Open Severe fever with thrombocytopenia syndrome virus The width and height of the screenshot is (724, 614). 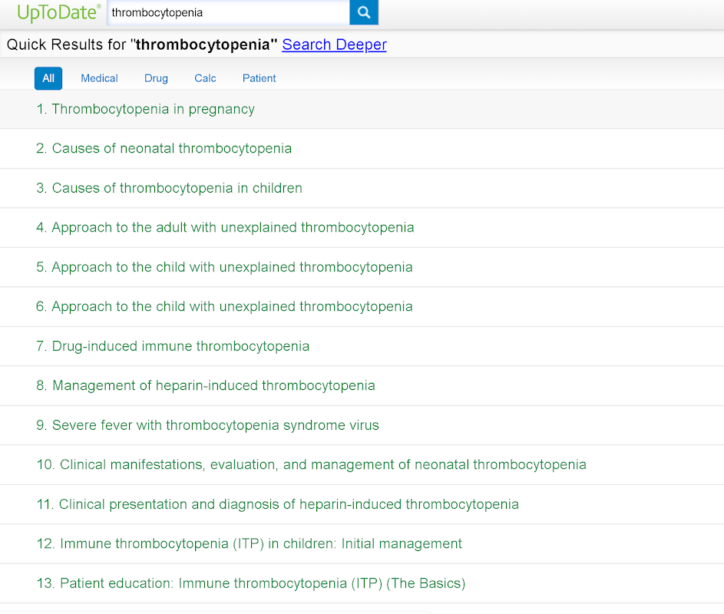[x=215, y=425]
